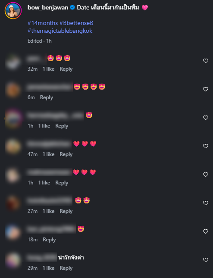Open the #14months hashtag
The height and width of the screenshot is (278, 213).
point(43,23)
